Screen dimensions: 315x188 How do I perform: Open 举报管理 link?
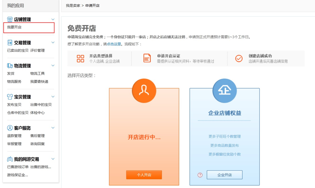(14, 144)
